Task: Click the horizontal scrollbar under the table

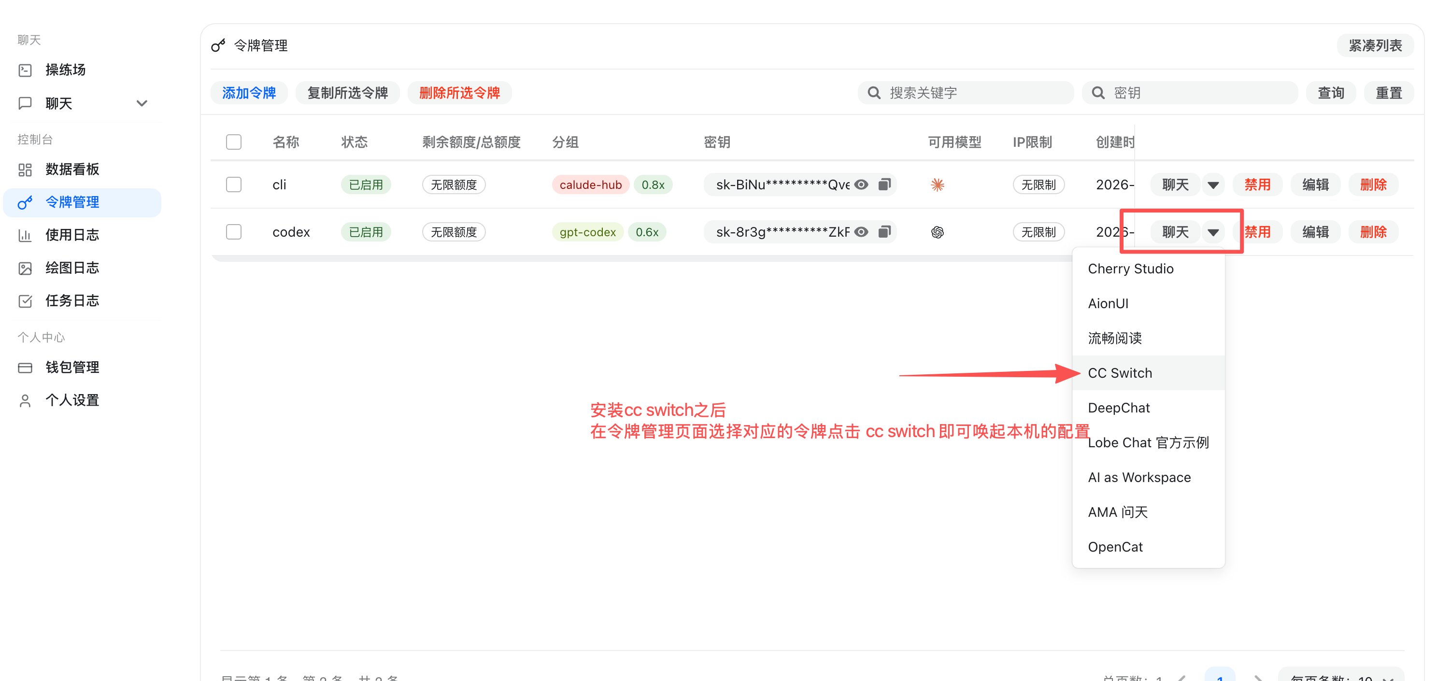Action: click(x=642, y=258)
